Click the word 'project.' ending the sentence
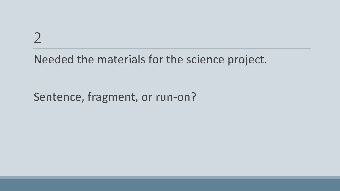 coord(247,60)
